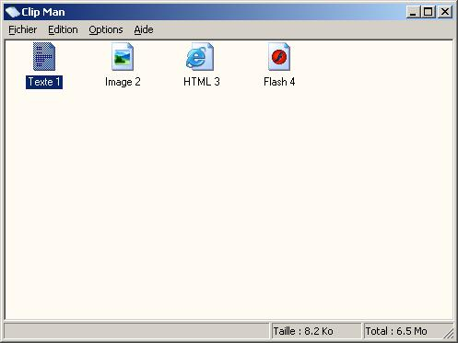Click the 'Flash 4' label
The image size is (458, 343).
pos(279,82)
